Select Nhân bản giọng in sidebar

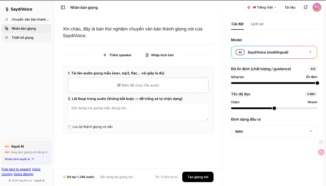tap(26, 29)
